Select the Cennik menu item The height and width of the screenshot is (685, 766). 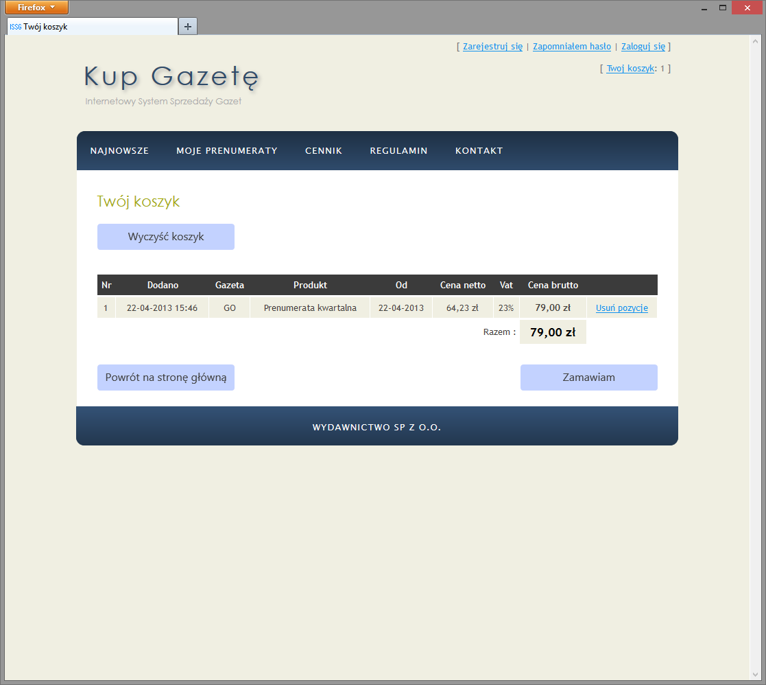point(324,151)
